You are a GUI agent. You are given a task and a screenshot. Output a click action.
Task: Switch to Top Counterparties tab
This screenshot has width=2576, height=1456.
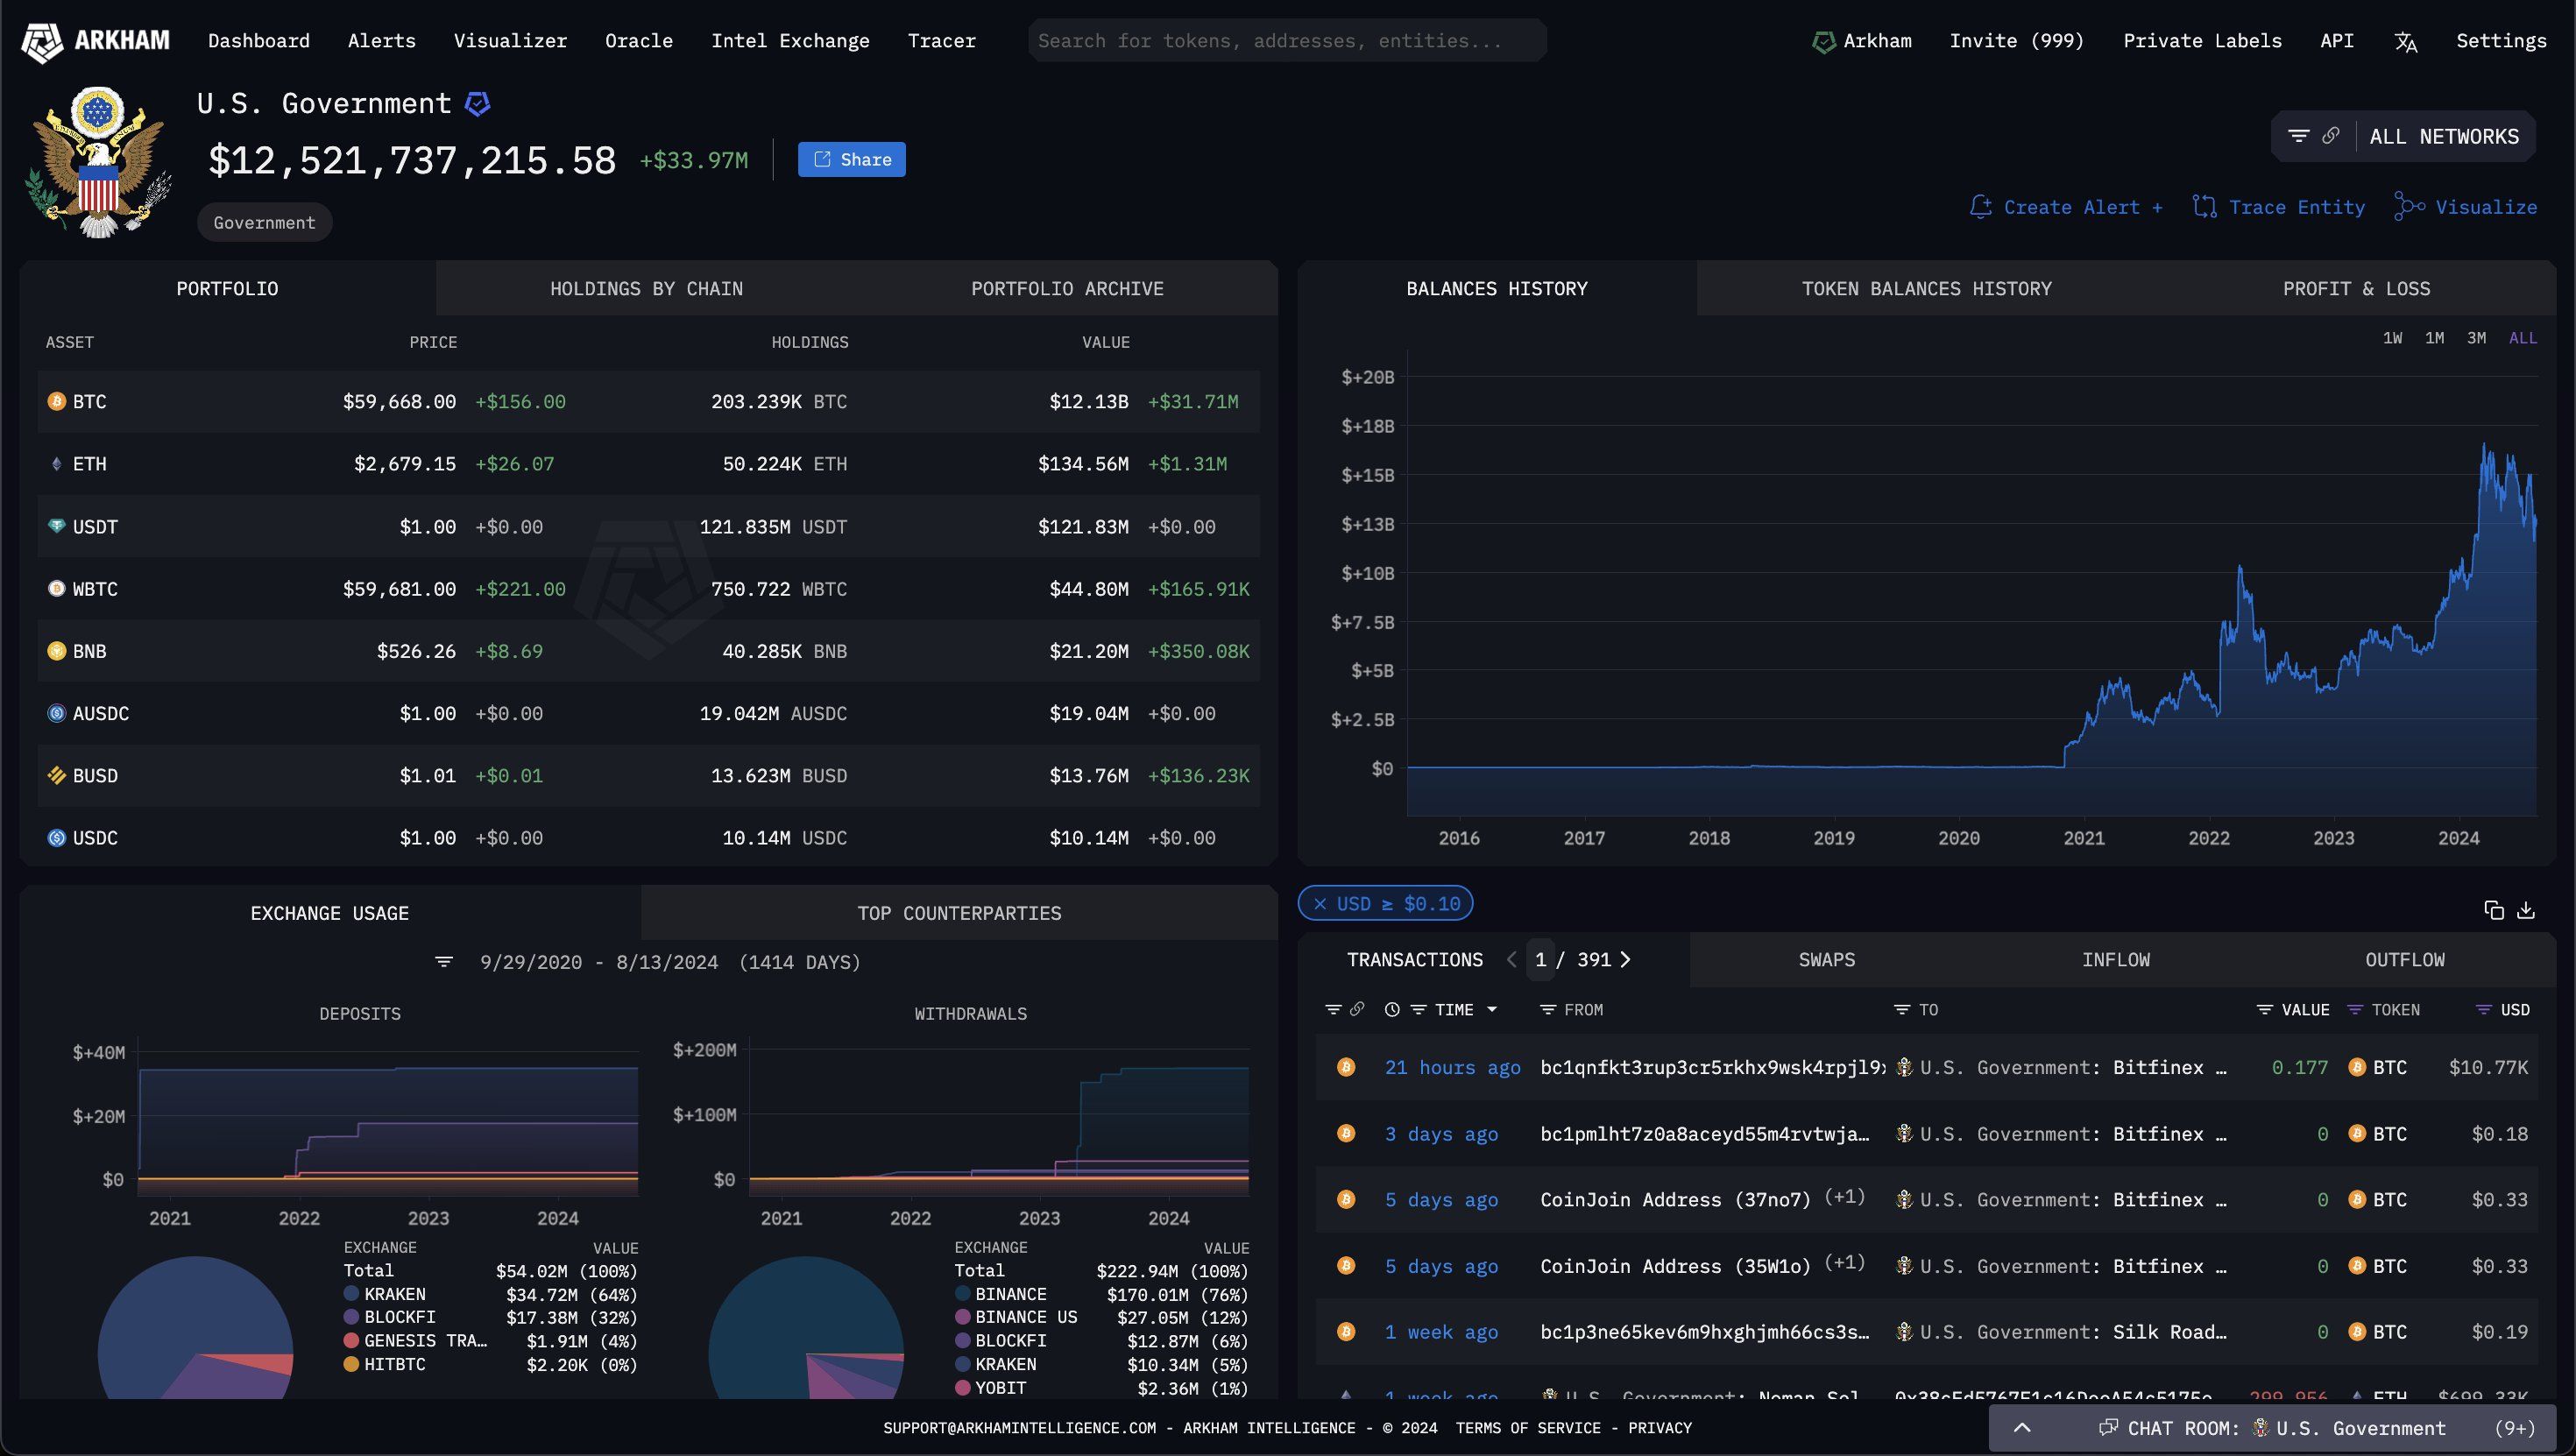click(x=959, y=913)
